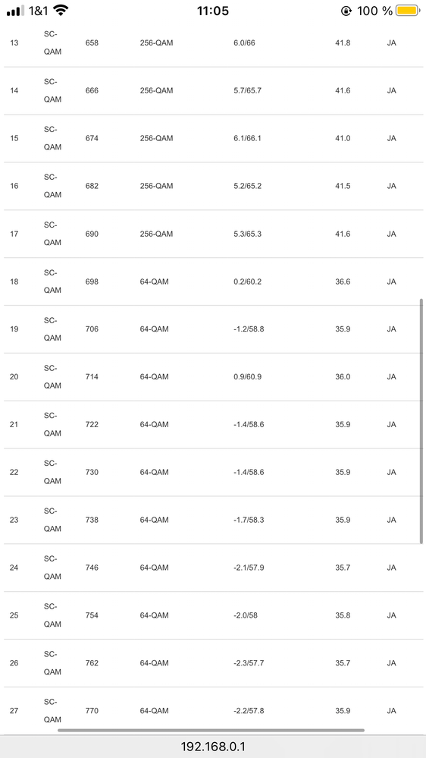Click the horizontal scrollbar at bottom
This screenshot has width=426, height=758.
coord(211,731)
